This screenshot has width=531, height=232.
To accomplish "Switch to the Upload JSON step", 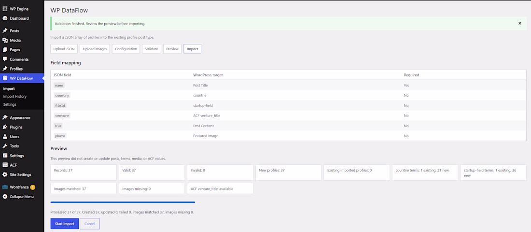I will tap(64, 49).
